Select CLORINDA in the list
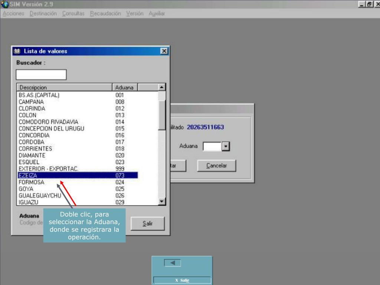This screenshot has height=285, width=380. click(78, 108)
